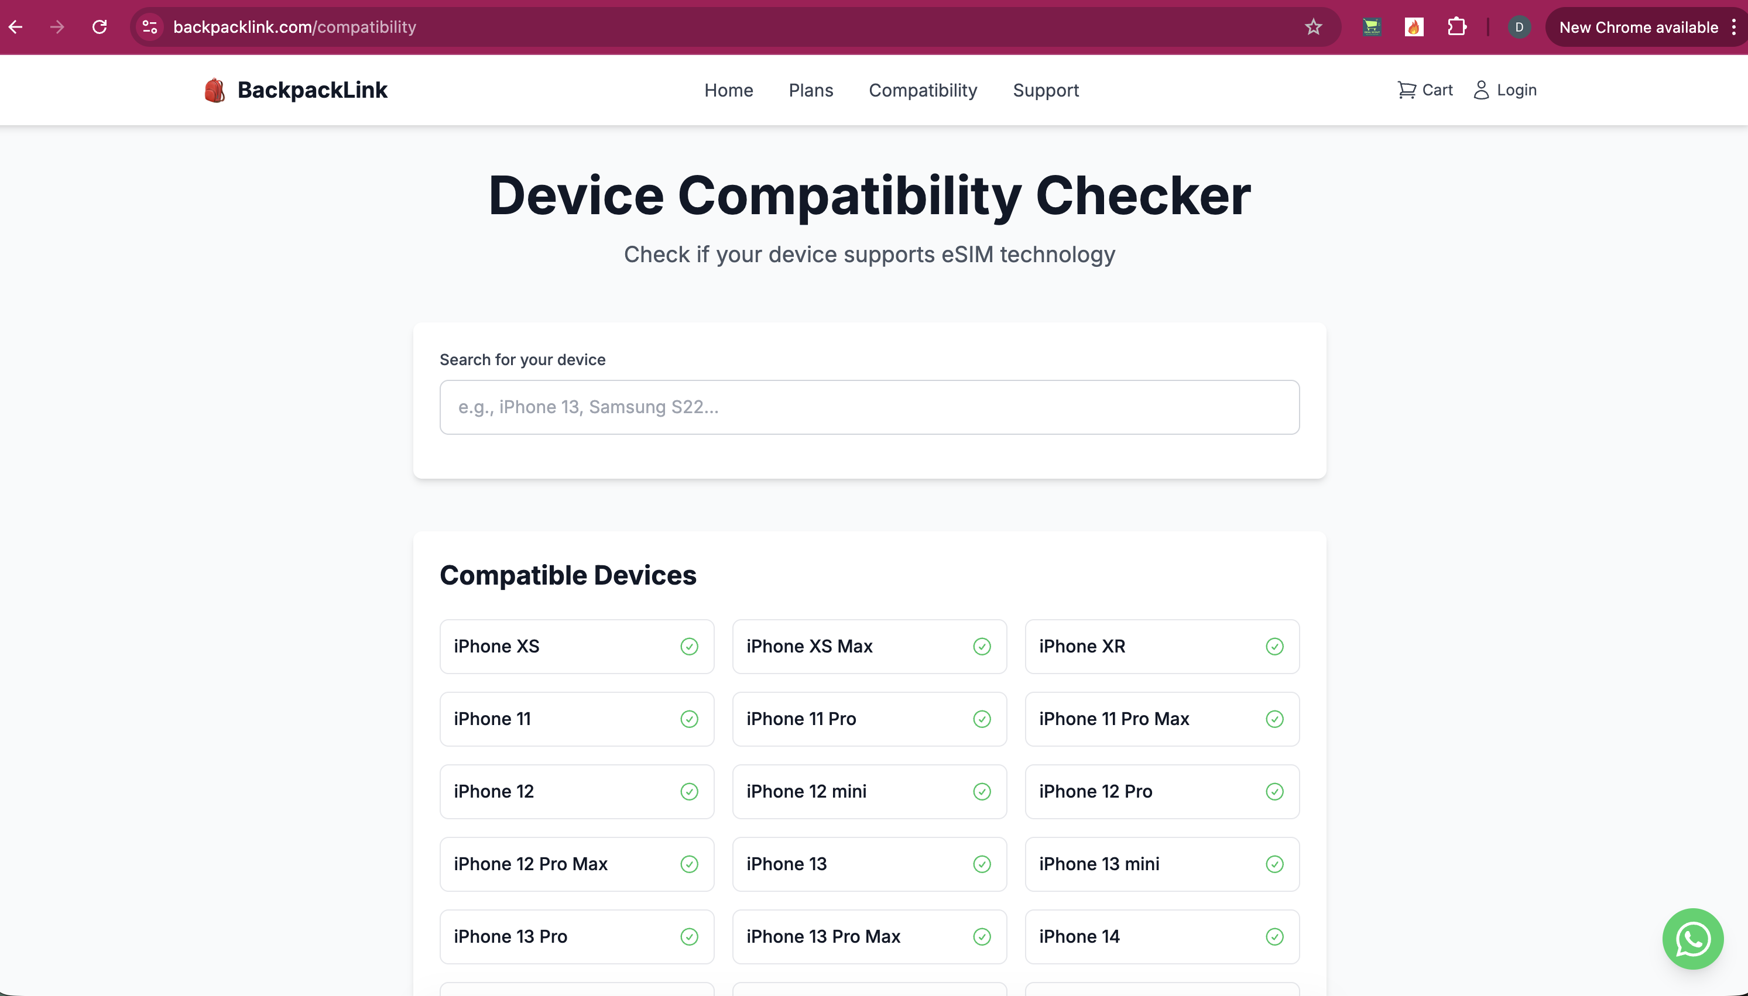
Task: Click the flame extension icon in toolbar
Action: click(1414, 28)
